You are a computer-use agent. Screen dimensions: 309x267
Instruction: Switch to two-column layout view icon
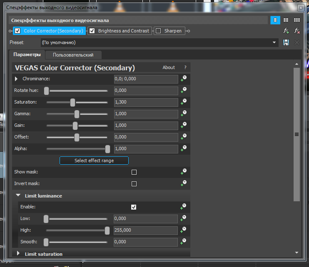tap(286, 20)
